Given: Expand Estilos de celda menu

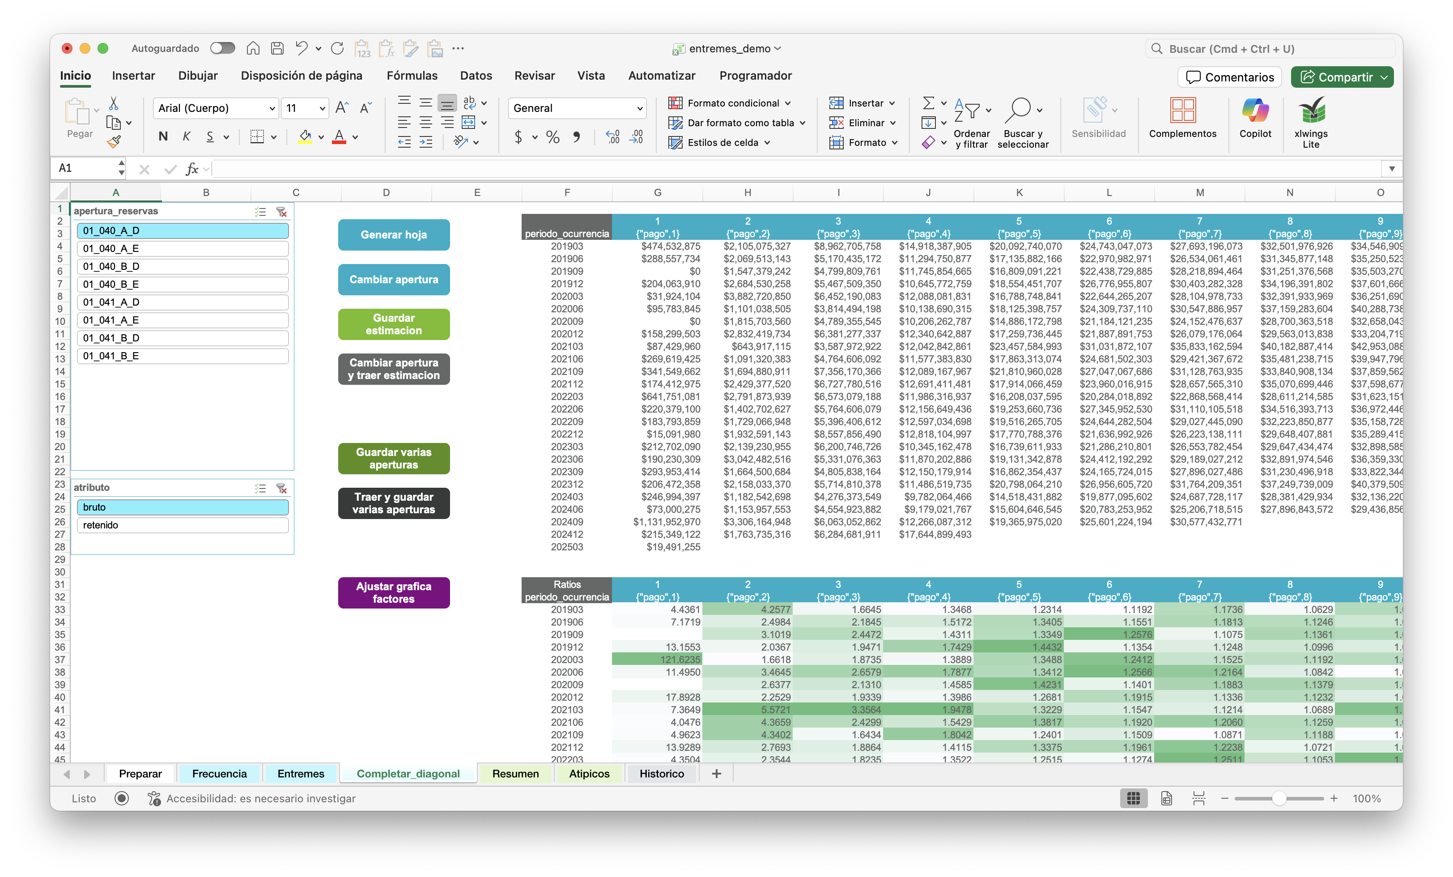Looking at the screenshot, I should pyautogui.click(x=719, y=143).
